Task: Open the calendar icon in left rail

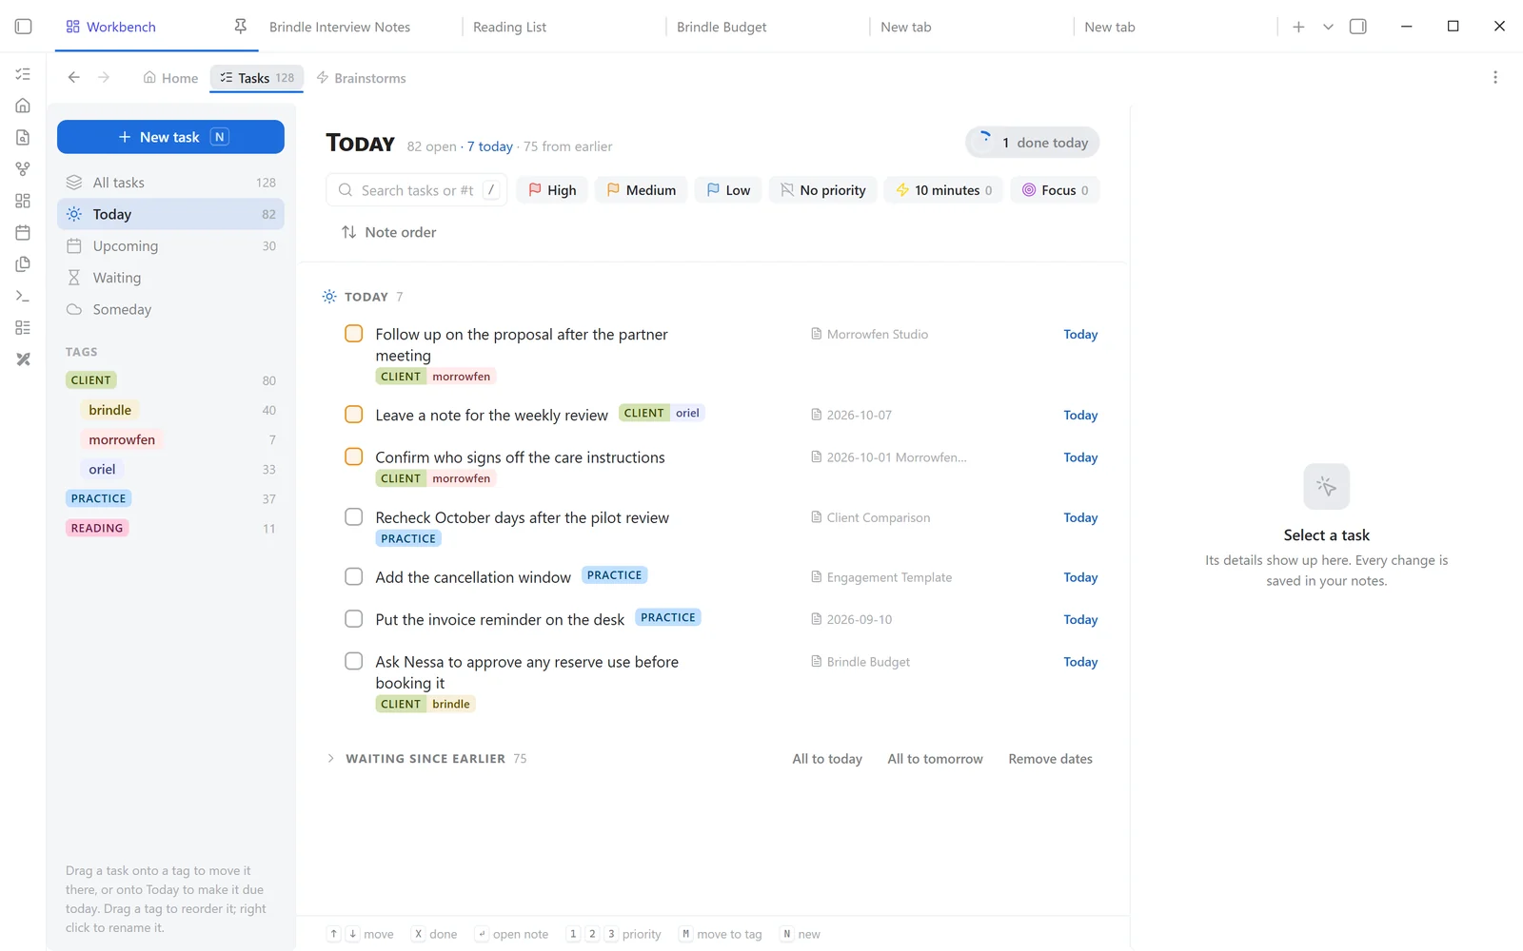Action: point(23,232)
